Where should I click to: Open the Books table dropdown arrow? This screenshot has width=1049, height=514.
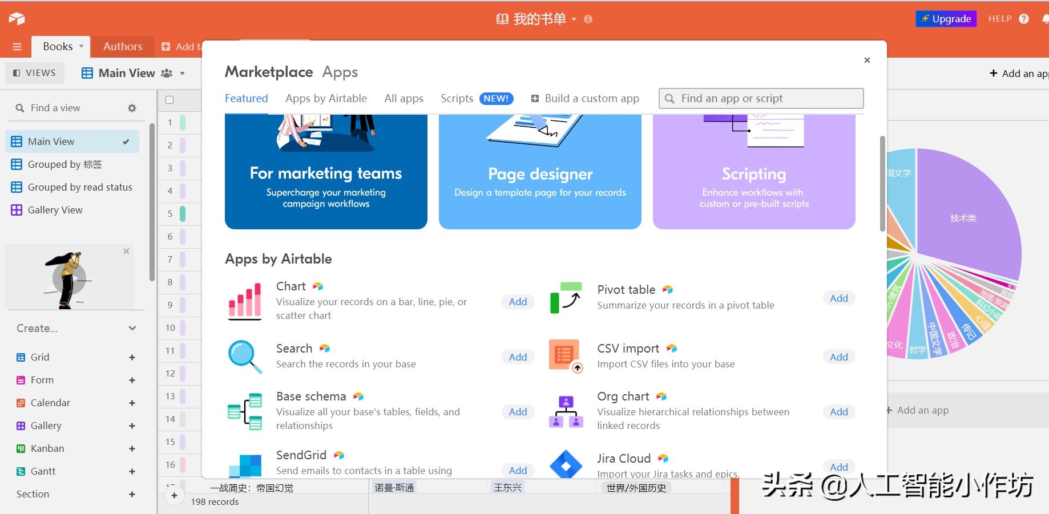coord(81,46)
